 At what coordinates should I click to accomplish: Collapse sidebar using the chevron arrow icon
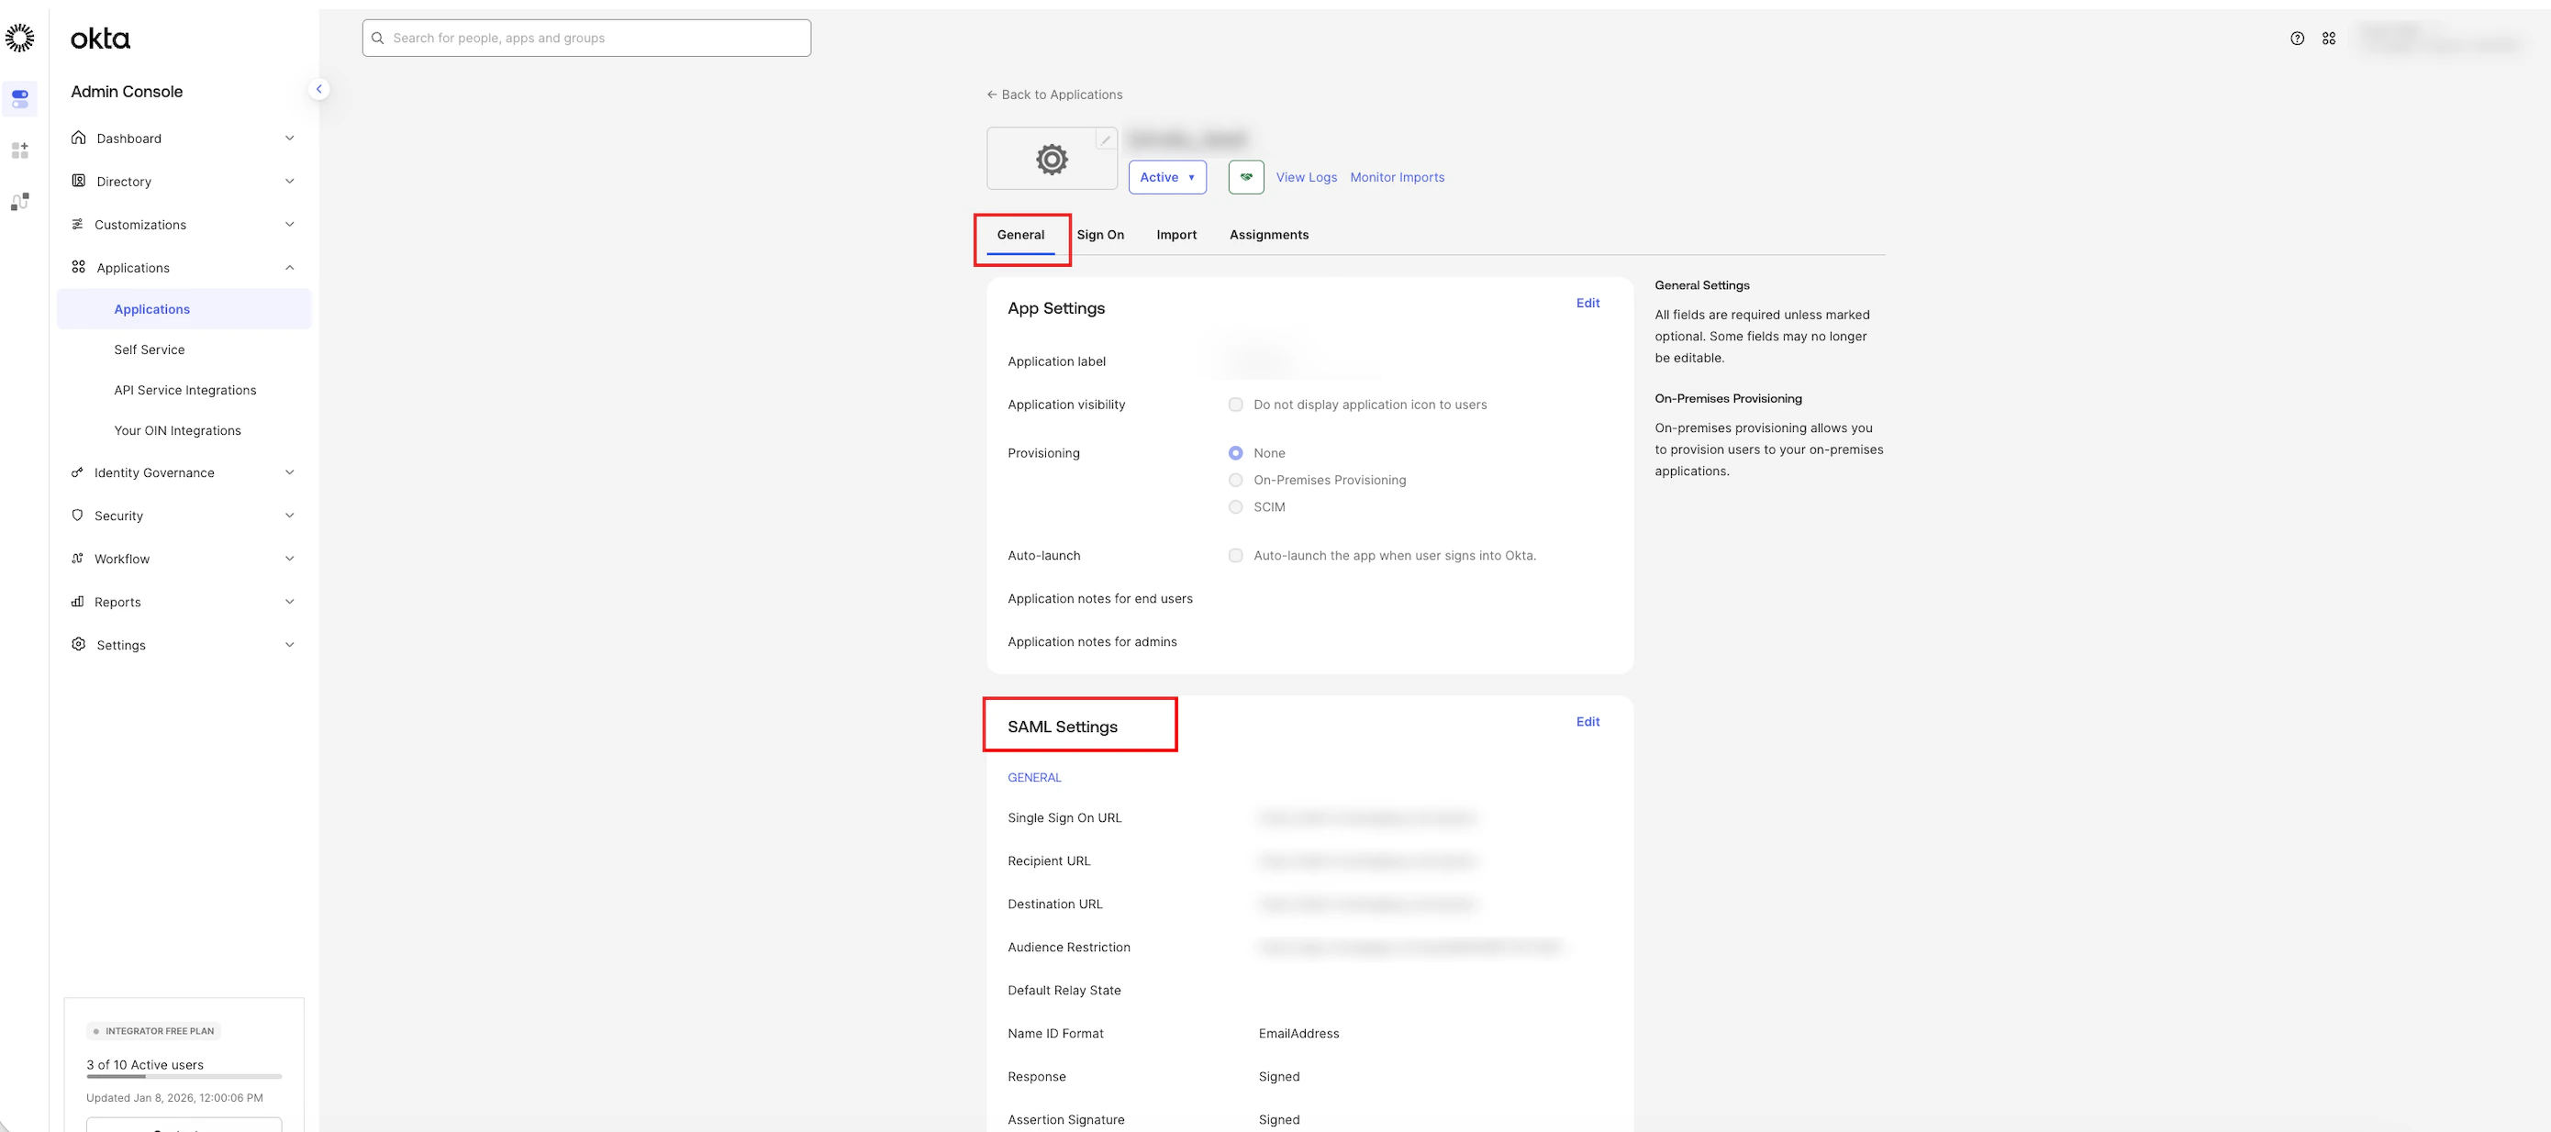319,89
